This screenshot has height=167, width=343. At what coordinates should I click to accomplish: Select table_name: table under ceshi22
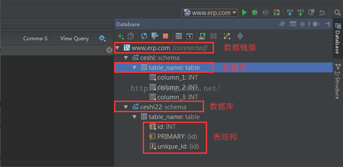pyautogui.click(x=170, y=117)
